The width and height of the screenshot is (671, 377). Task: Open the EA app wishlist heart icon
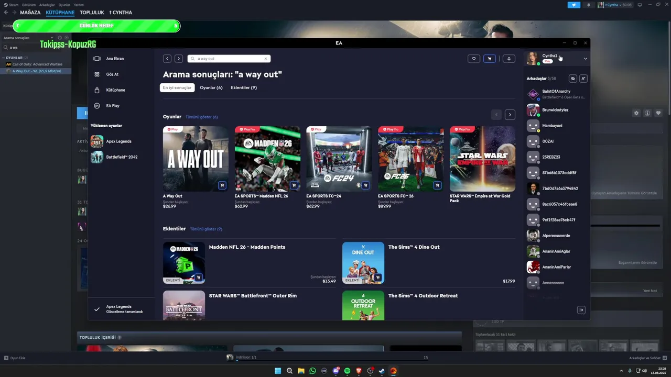473,59
